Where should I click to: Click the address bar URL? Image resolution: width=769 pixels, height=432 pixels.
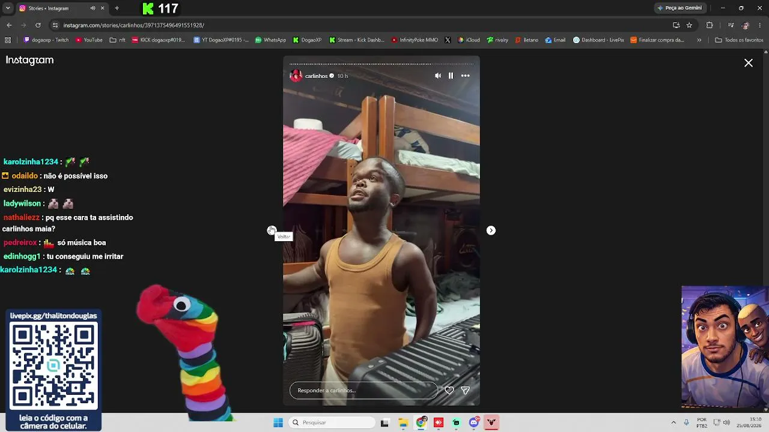[134, 25]
